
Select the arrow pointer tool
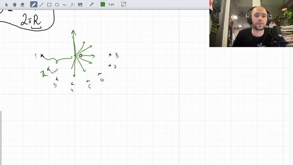tap(7, 5)
